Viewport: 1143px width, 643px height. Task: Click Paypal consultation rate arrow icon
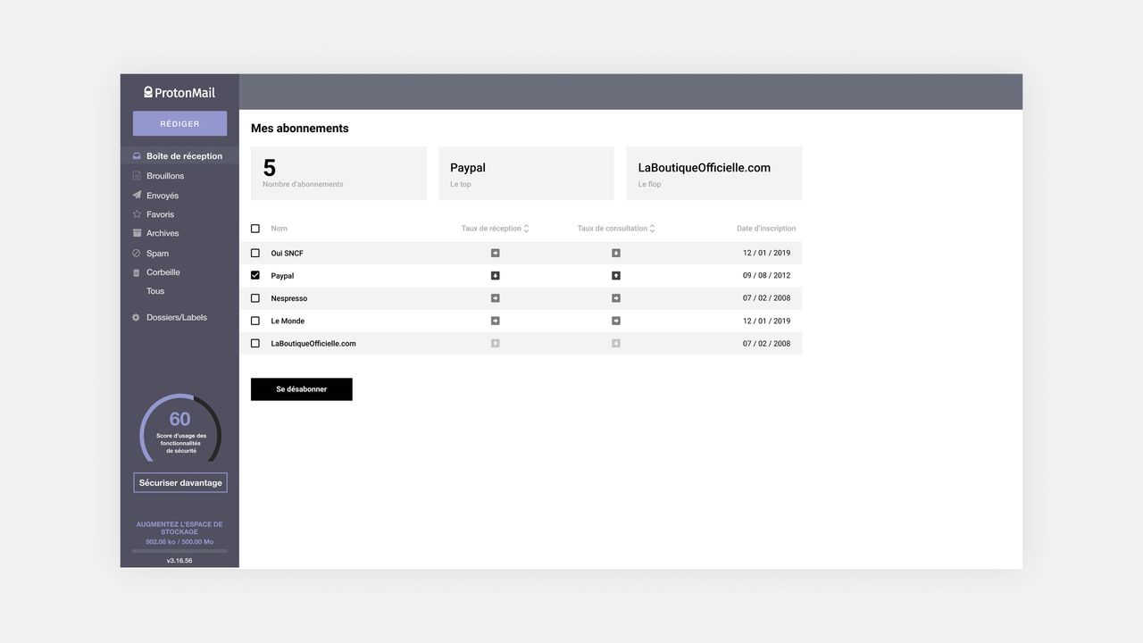(616, 276)
